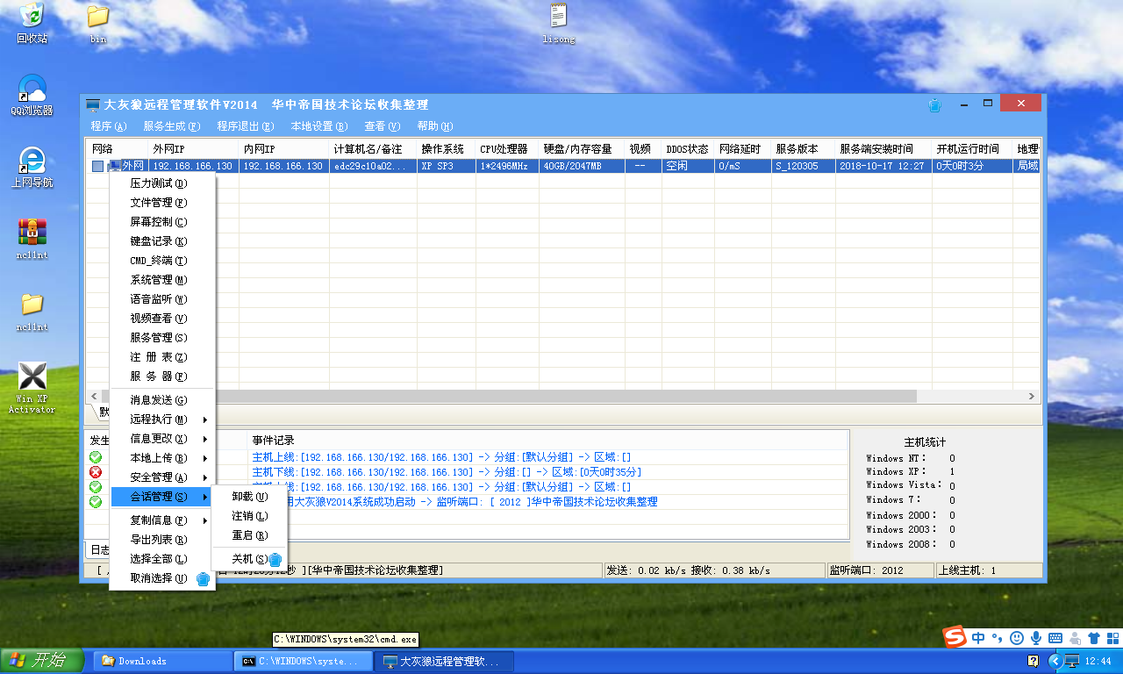1123x674 pixels.
Task: Switch to the 大灰狼远程管理软件 taskbar button
Action: (443, 661)
